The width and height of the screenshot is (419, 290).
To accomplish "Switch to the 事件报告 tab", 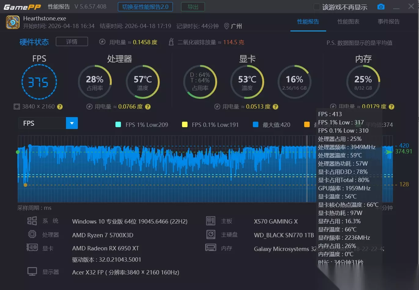I will point(388,22).
